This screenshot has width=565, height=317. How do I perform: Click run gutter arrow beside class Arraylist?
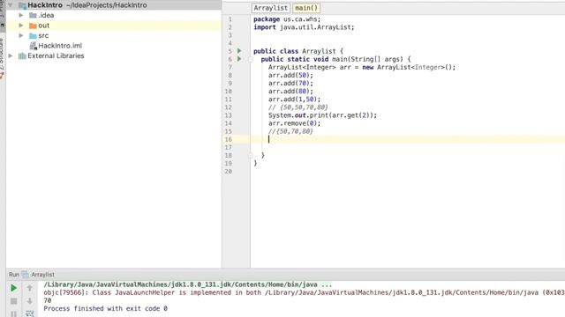pyautogui.click(x=239, y=51)
